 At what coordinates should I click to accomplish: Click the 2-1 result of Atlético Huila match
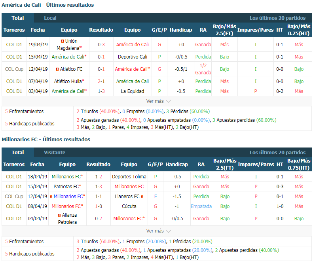101,81
